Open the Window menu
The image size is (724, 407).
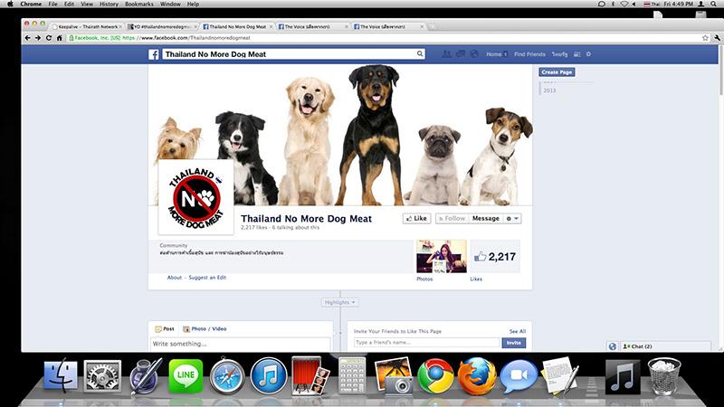[170, 4]
